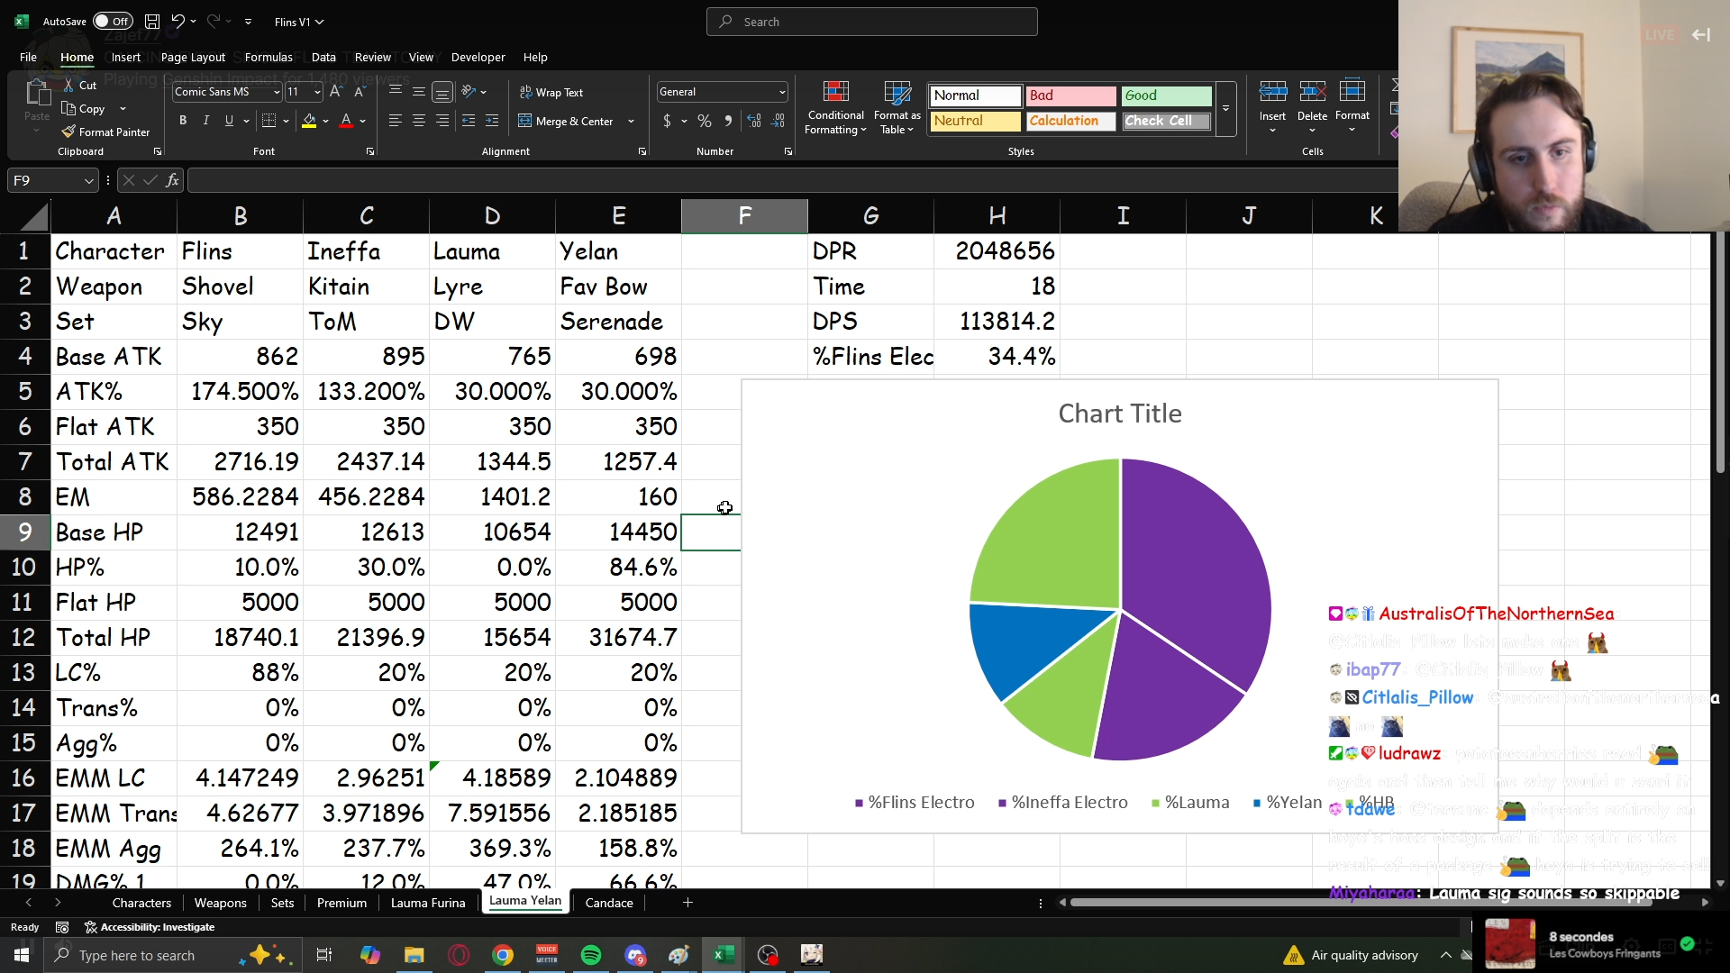Expand the Merge & Center options arrow
The width and height of the screenshot is (1730, 973).
[x=631, y=122]
